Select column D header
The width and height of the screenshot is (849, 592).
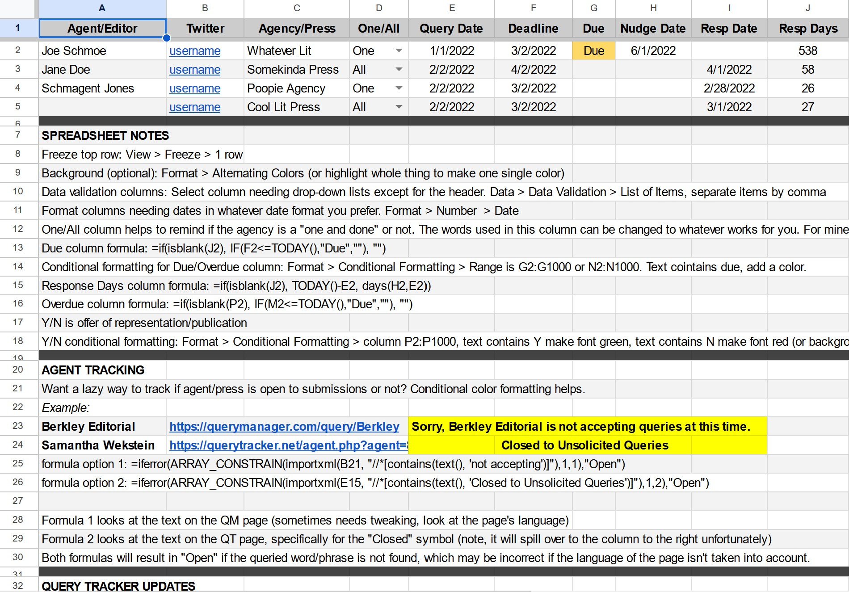[379, 8]
